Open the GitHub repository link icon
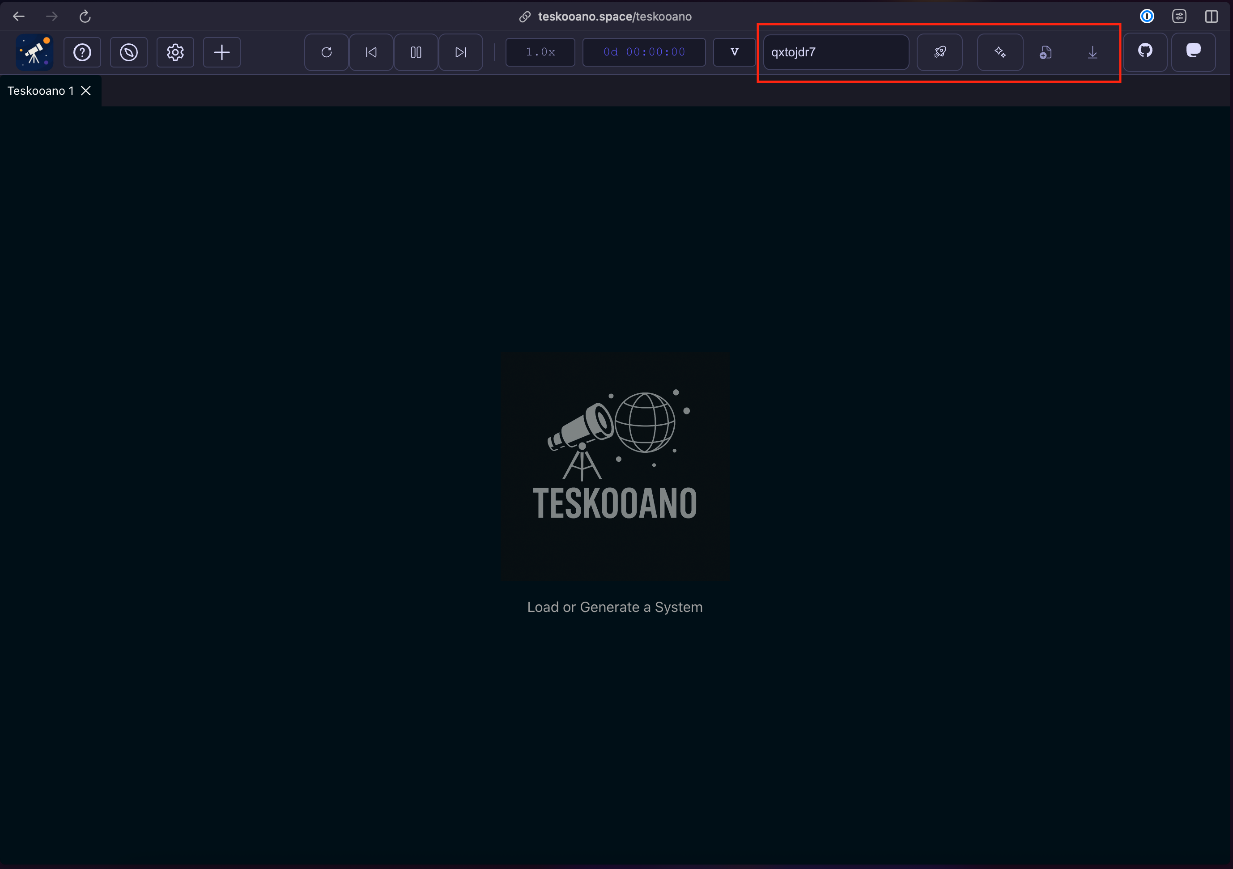This screenshot has width=1233, height=869. pyautogui.click(x=1145, y=51)
